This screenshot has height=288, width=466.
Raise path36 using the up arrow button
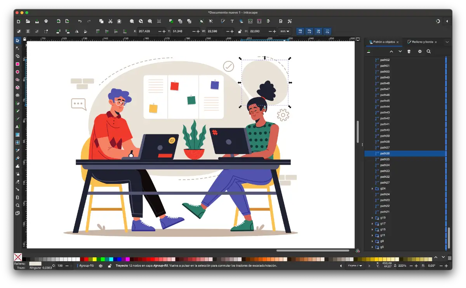click(x=391, y=51)
